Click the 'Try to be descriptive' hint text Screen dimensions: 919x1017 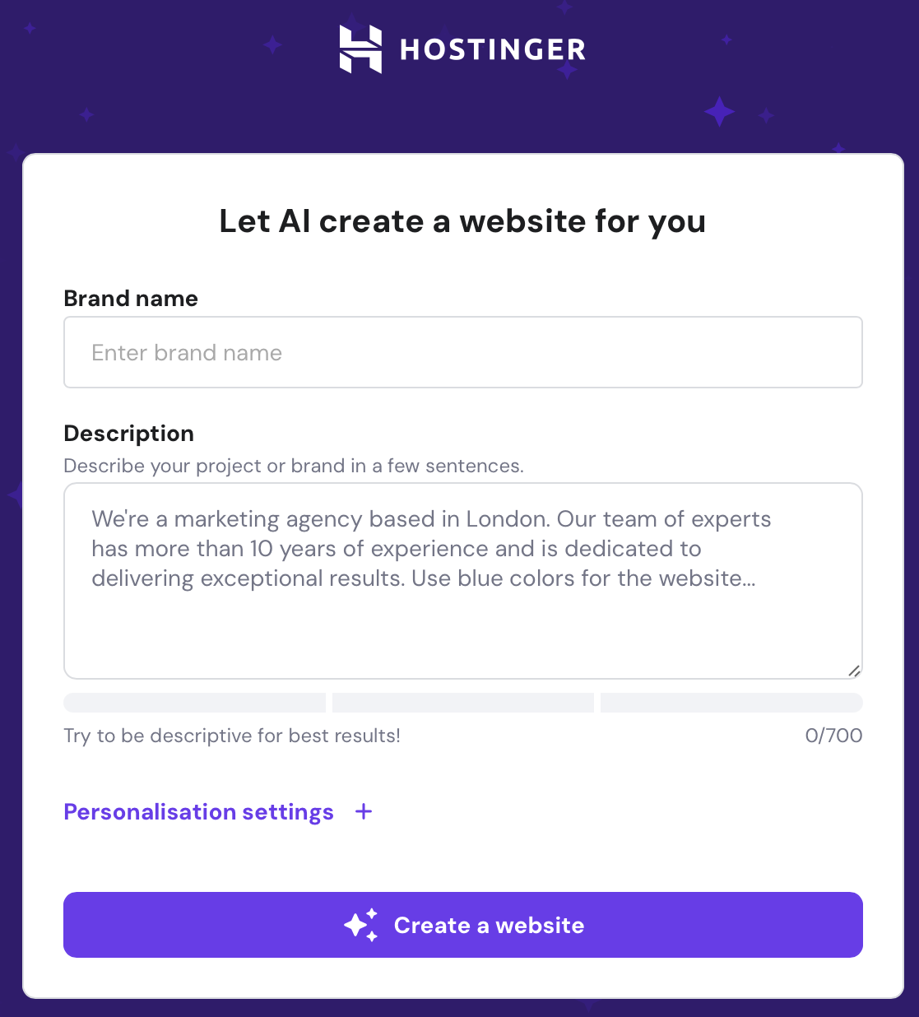click(232, 735)
